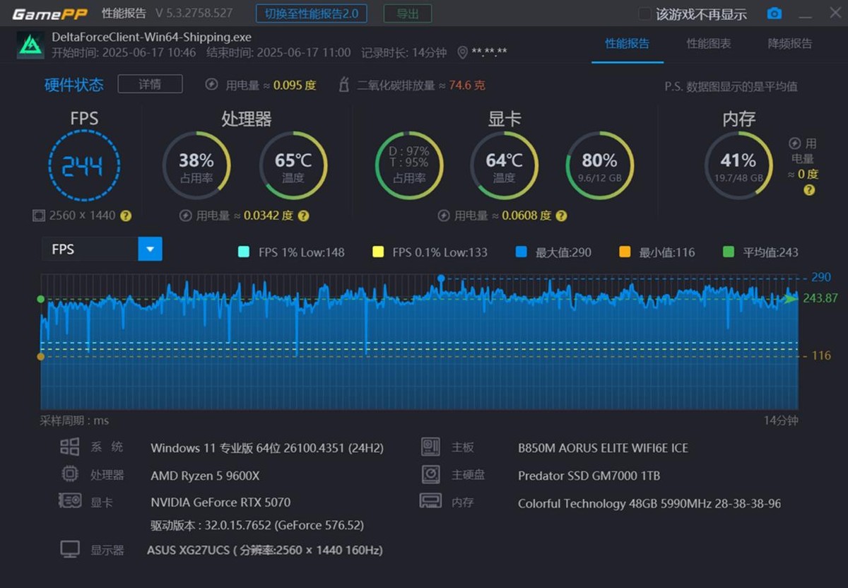
Task: Switch to 性能图表 tab
Action: click(709, 44)
